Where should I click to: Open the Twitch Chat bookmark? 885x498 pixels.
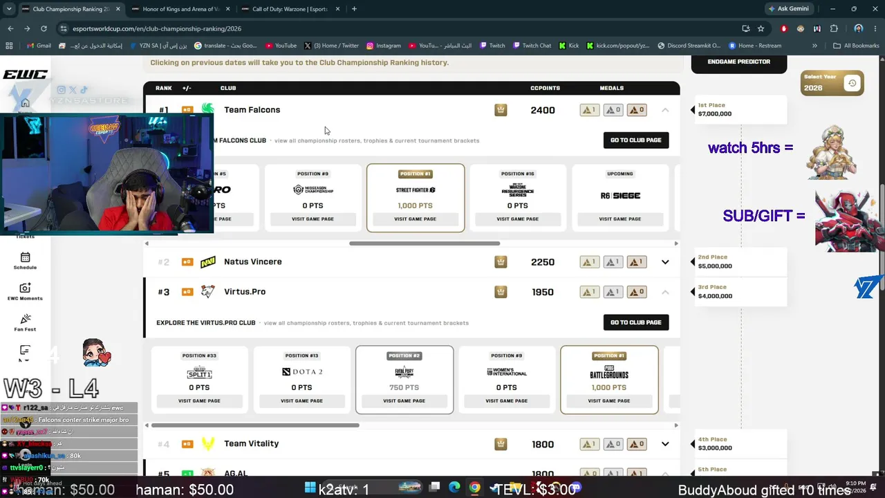tap(532, 46)
